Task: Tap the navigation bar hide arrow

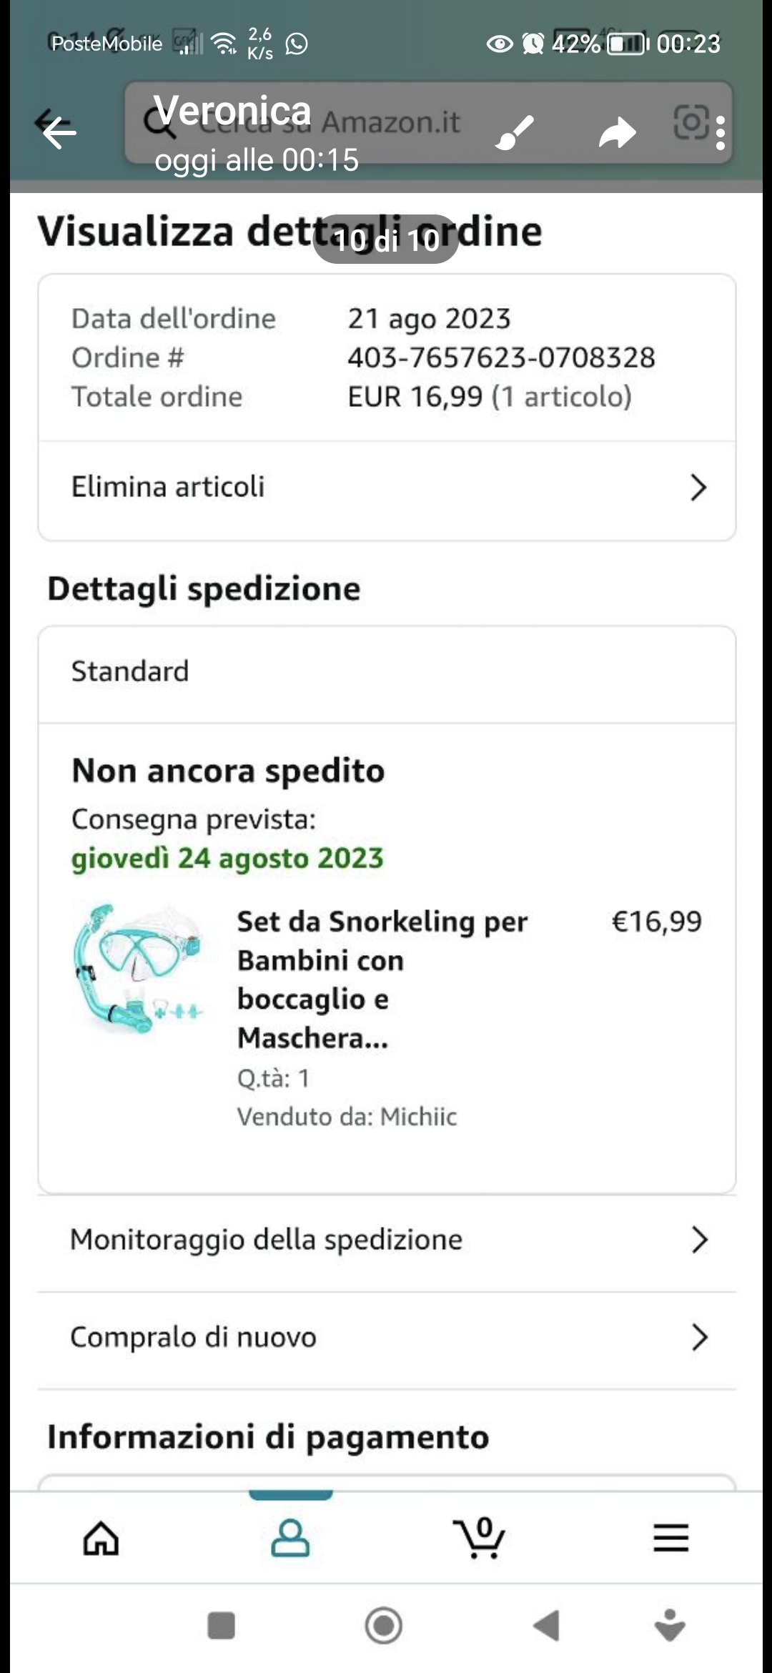Action: click(670, 1627)
